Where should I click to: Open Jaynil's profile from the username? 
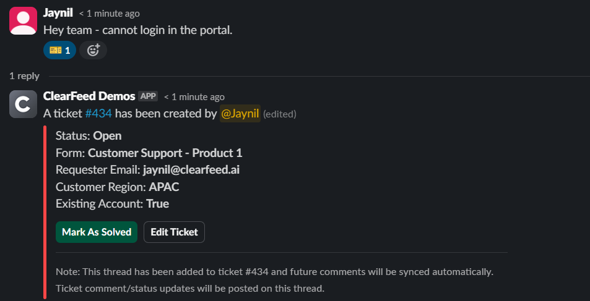(58, 13)
